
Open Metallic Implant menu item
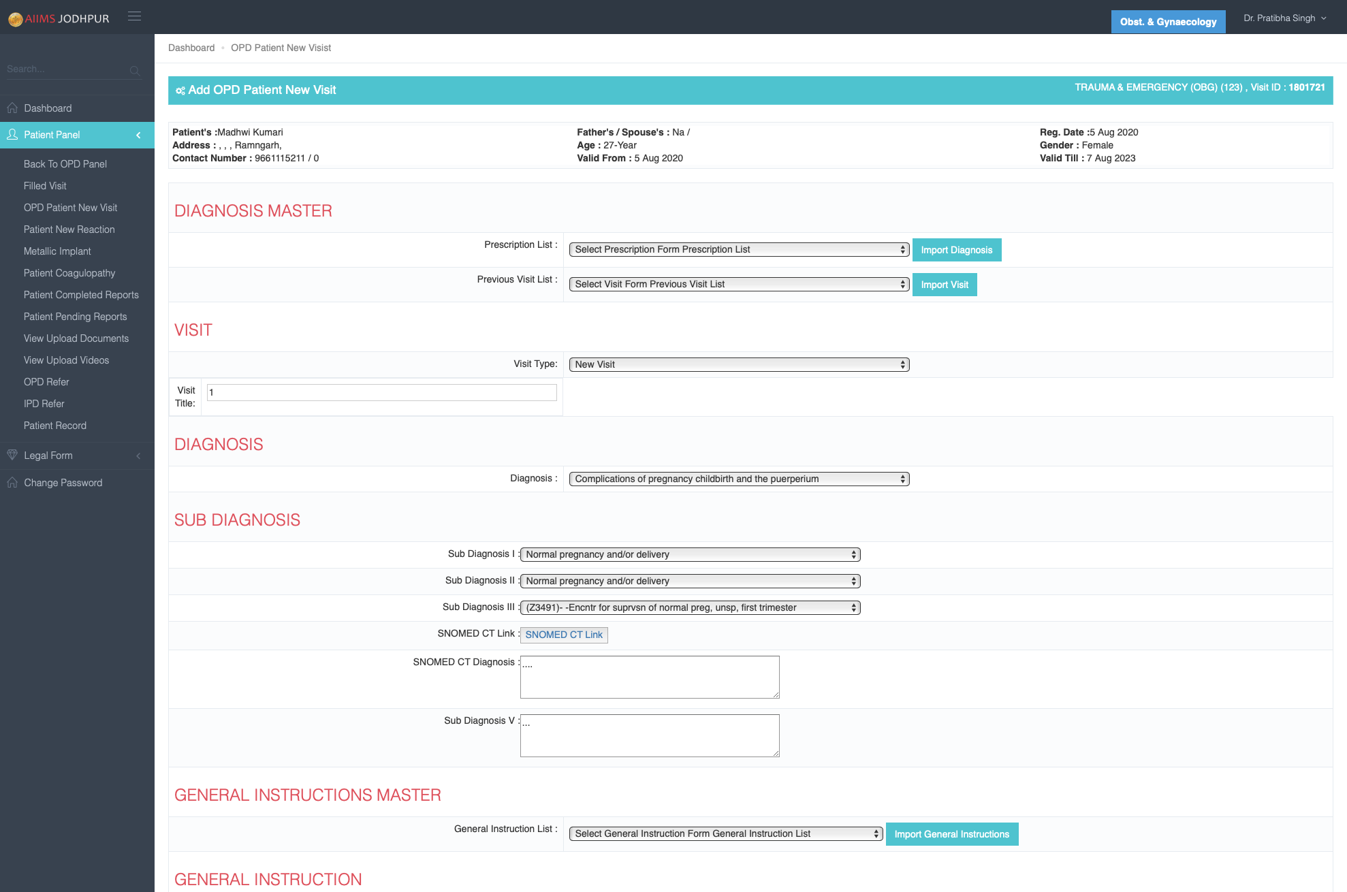[x=57, y=251]
